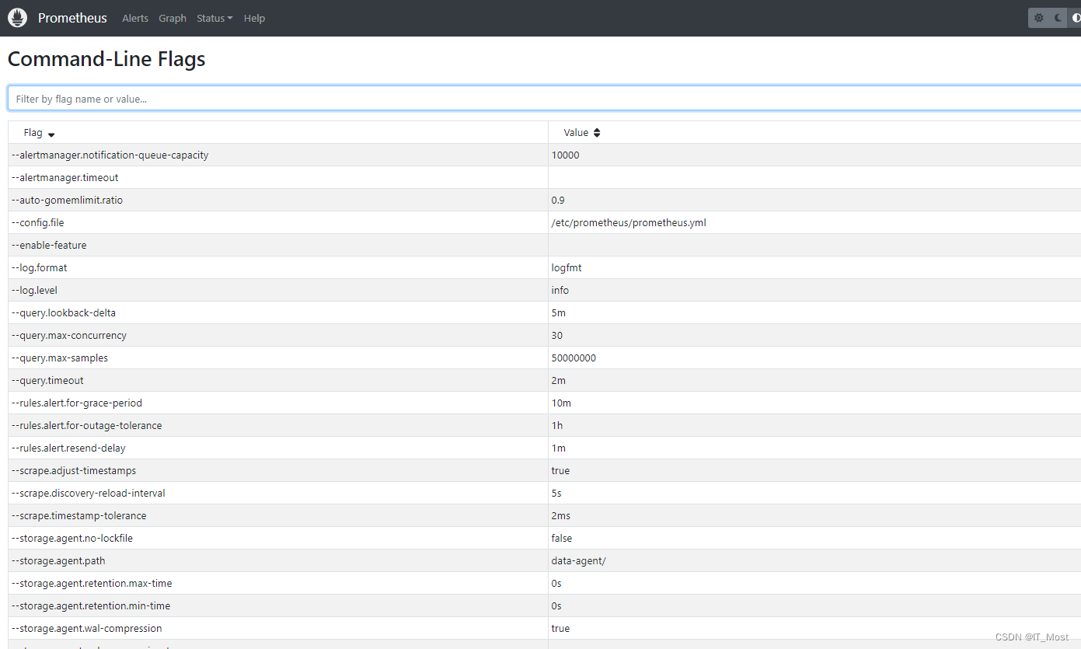Screen dimensions: 1081x649
Task: Click the 5s reload interval value
Action: (x=556, y=494)
